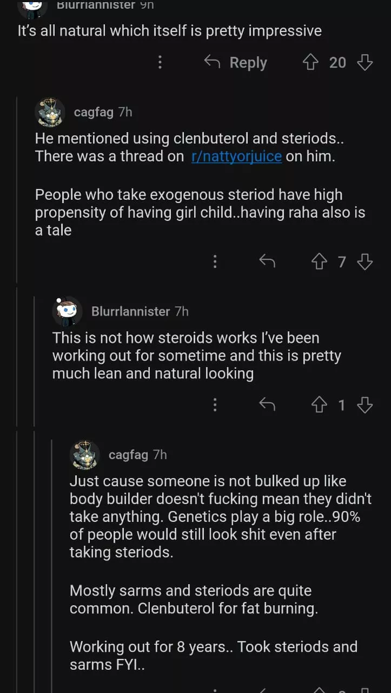Tap cagfag username on the clenbuterol comment
This screenshot has width=391, height=693.
[x=94, y=112]
